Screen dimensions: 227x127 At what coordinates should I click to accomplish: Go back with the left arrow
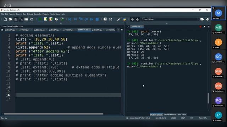click(132, 19)
